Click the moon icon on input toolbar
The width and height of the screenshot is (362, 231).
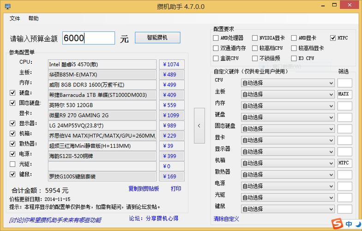[x=358, y=224]
